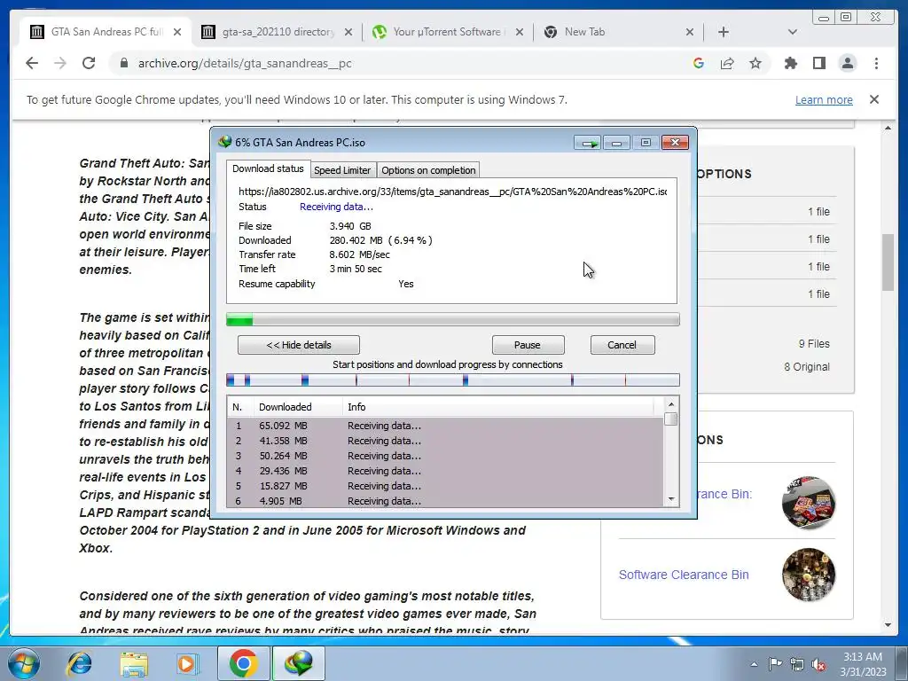
Task: Click the Action Center flag tray icon
Action: [x=775, y=664]
